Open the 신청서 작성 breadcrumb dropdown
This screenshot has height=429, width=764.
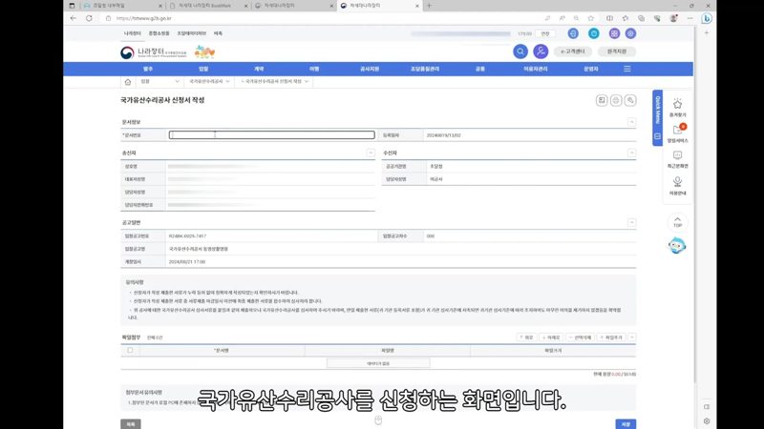(x=275, y=82)
